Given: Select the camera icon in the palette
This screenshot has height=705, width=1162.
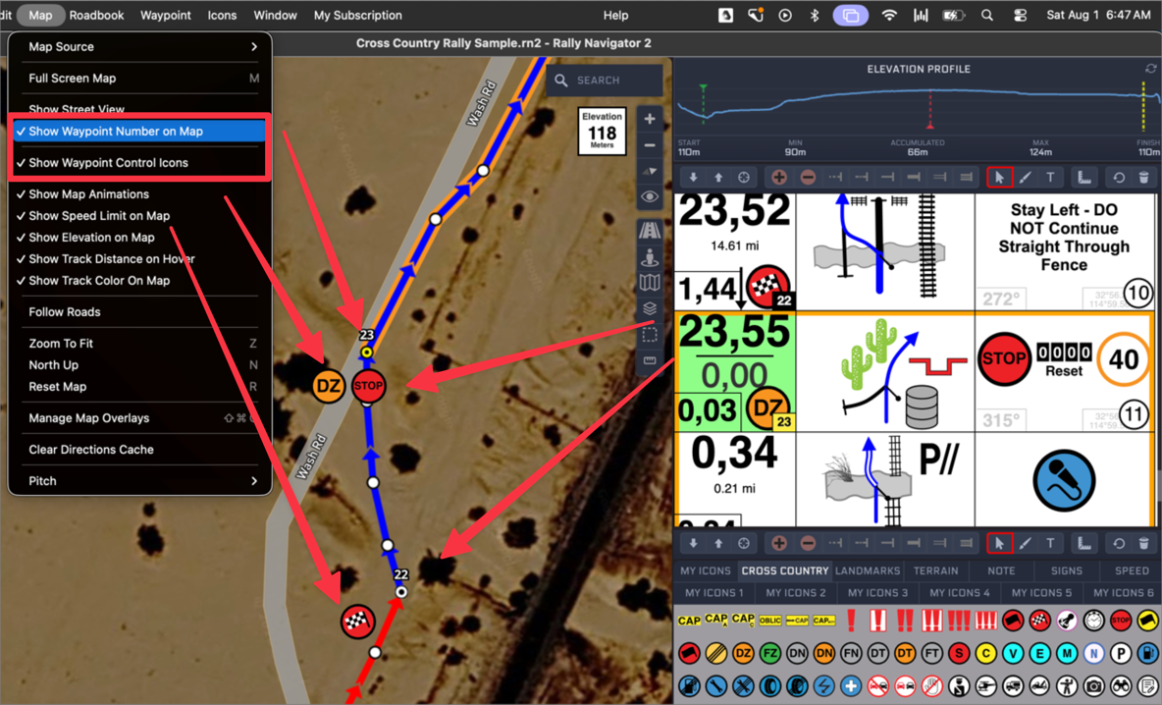Looking at the screenshot, I should coord(1093,685).
